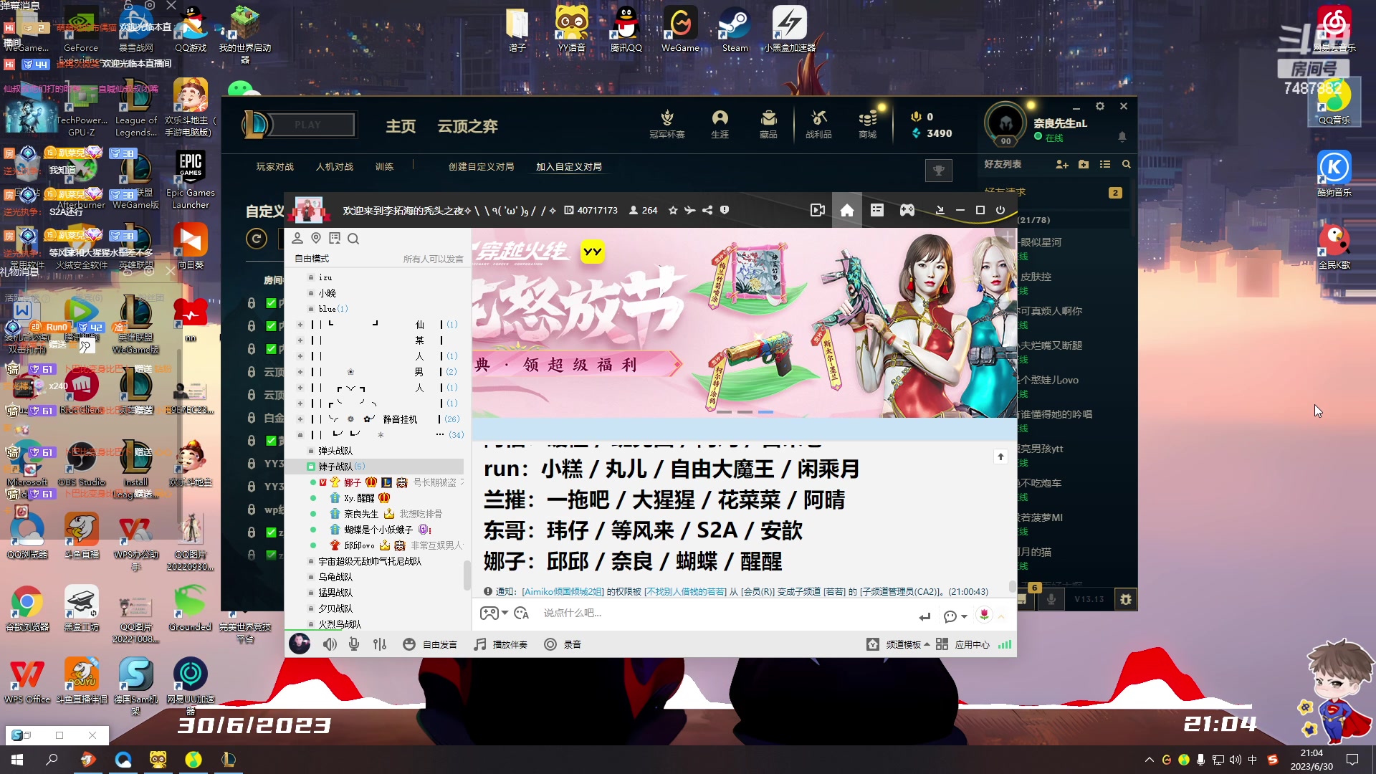Open the game dropdown arrow beside chat input

pyautogui.click(x=505, y=613)
